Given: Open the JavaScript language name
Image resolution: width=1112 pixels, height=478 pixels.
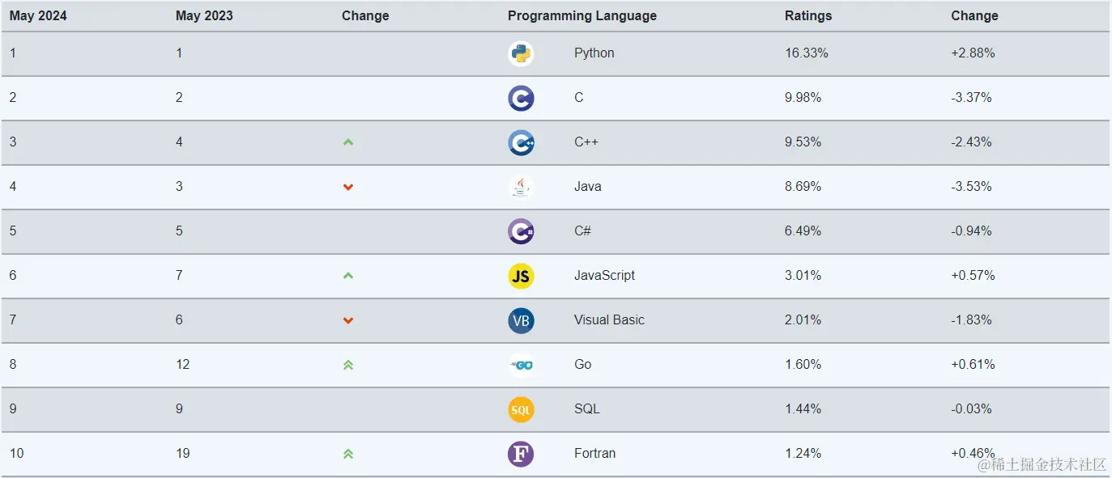Looking at the screenshot, I should 604,275.
